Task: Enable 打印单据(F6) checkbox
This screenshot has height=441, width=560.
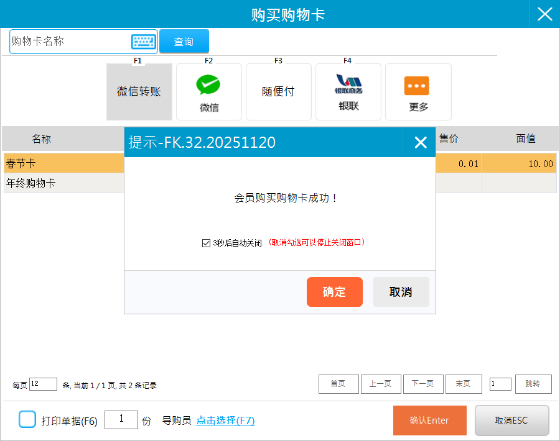Action: [27, 420]
